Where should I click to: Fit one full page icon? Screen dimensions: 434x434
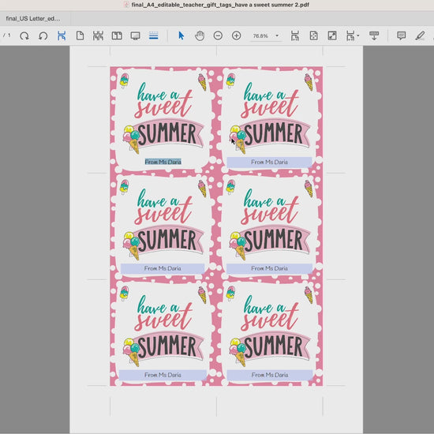click(x=313, y=36)
